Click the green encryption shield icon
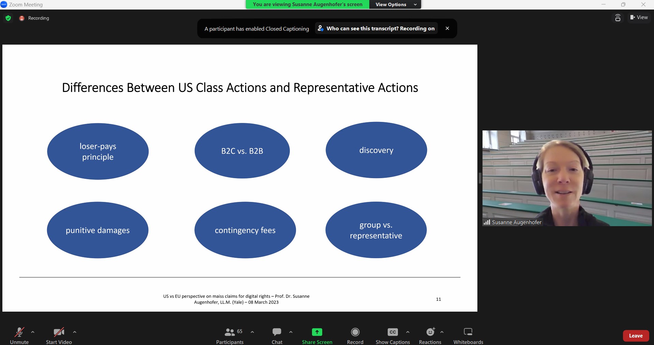Image resolution: width=654 pixels, height=345 pixels. tap(8, 18)
